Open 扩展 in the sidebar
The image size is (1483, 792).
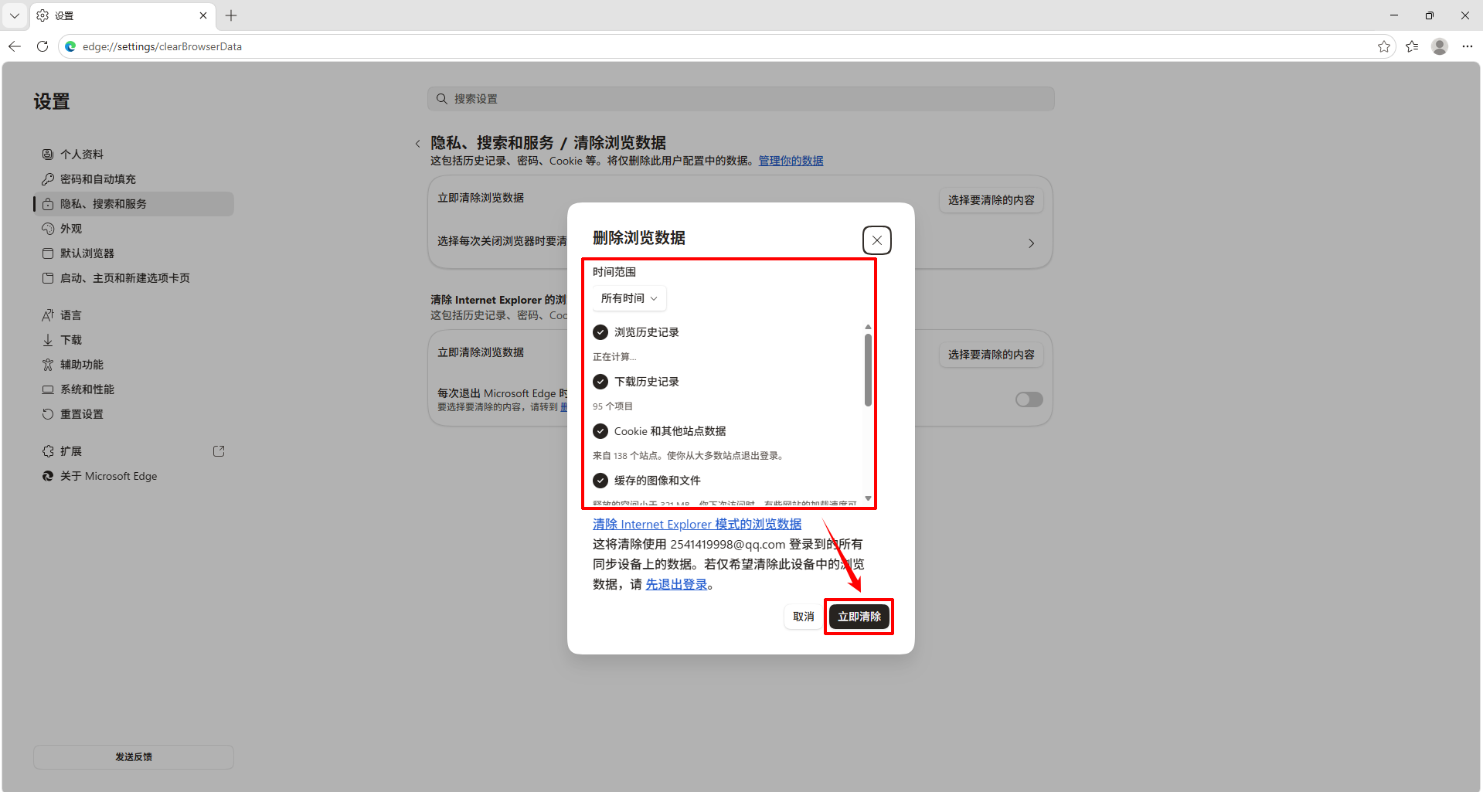[133, 451]
